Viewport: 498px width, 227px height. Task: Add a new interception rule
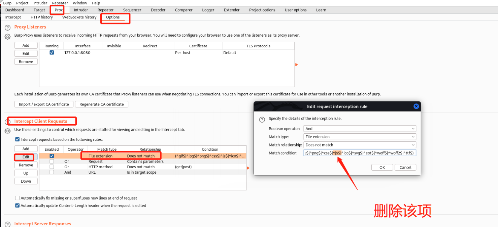(26, 149)
